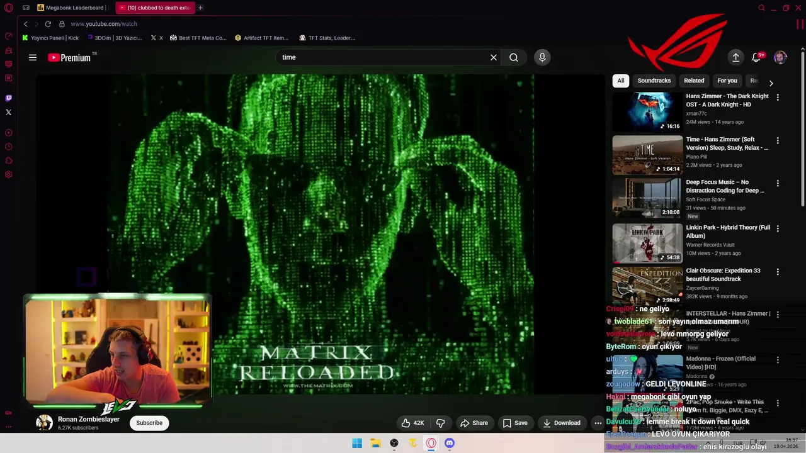Open the X (Twitter) sidebar panel
806x453 pixels.
click(x=8, y=112)
